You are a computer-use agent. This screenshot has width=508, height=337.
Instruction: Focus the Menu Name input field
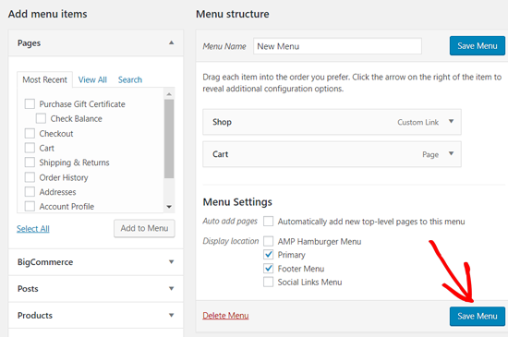click(x=337, y=46)
